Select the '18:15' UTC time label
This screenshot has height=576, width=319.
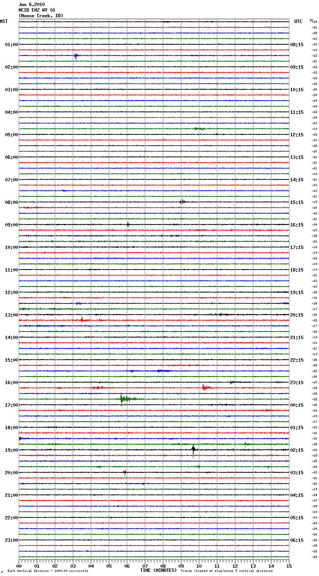(x=297, y=270)
